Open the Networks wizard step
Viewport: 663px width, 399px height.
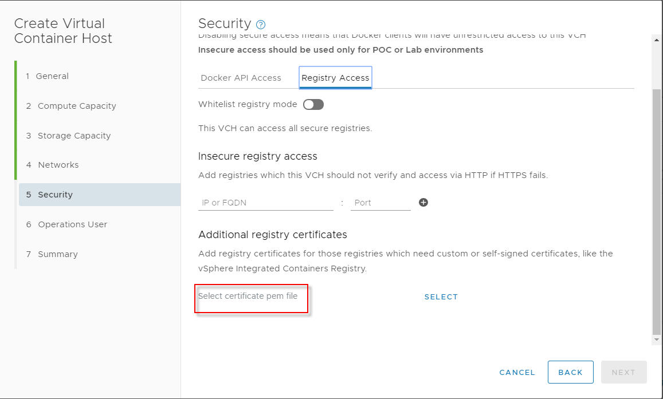point(57,165)
